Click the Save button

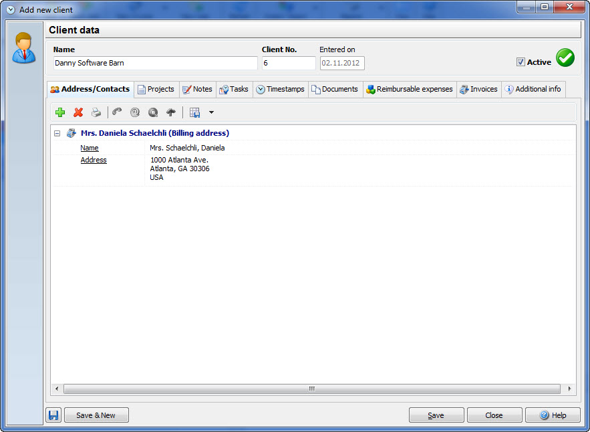[436, 415]
